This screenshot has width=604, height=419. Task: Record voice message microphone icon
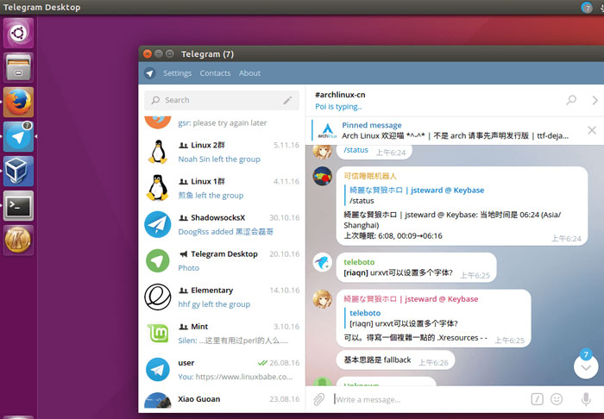[x=586, y=399]
